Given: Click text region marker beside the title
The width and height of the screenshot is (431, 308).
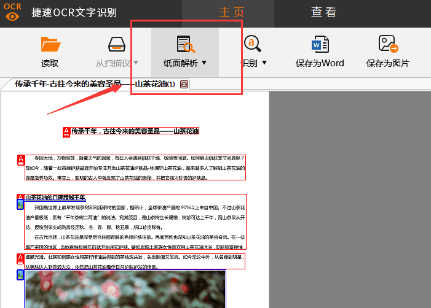Looking at the screenshot, I should (66, 133).
